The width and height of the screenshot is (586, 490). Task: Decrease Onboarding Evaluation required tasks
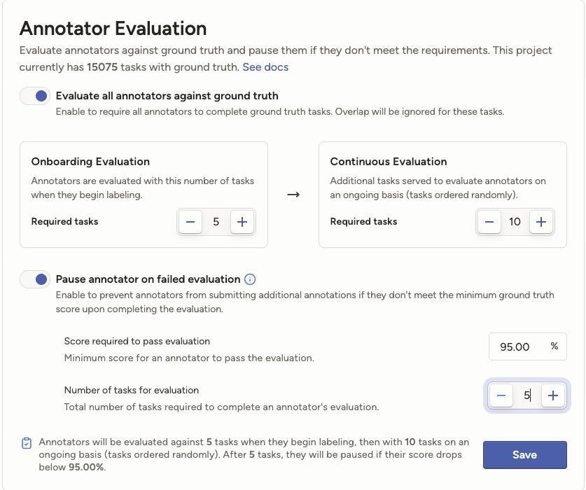(x=190, y=222)
